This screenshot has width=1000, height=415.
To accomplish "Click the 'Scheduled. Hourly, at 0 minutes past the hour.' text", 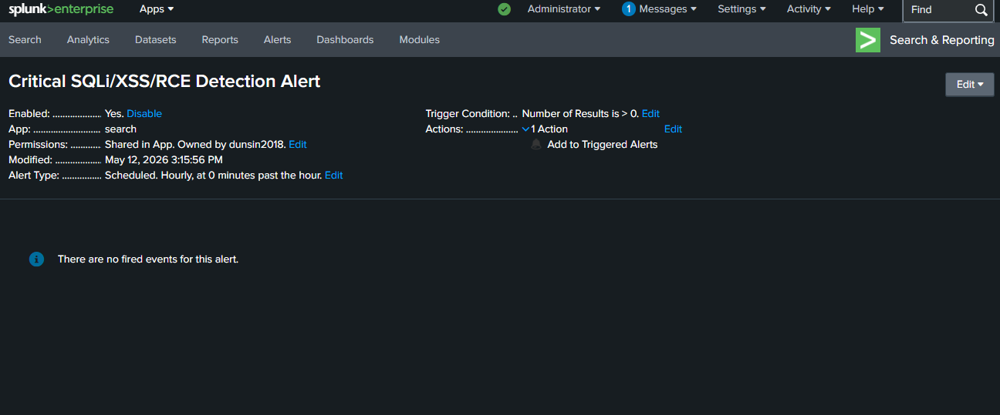I will point(213,176).
